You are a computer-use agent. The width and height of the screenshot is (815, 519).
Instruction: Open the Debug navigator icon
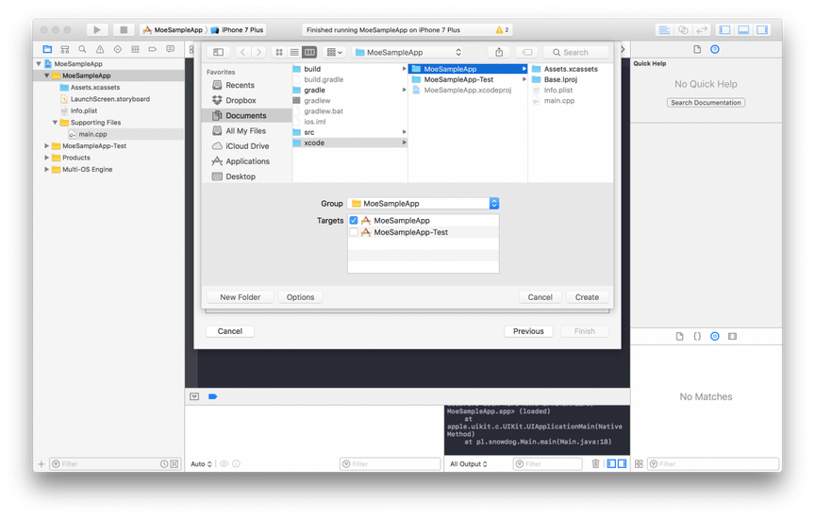point(135,49)
